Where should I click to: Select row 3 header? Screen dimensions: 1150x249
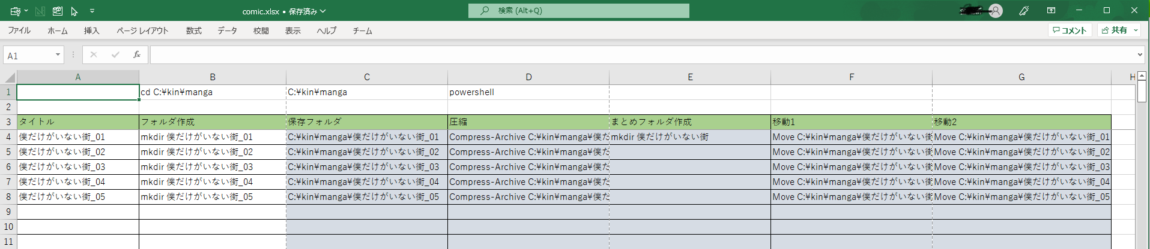[8, 122]
